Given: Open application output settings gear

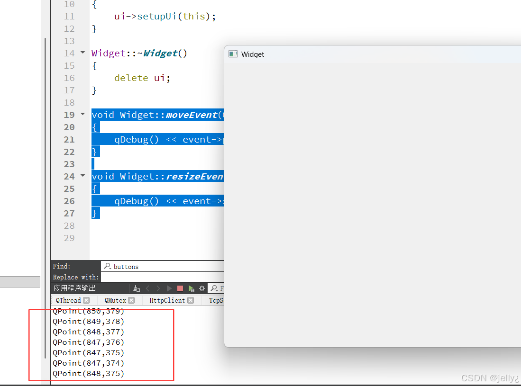Looking at the screenshot, I should pos(201,288).
